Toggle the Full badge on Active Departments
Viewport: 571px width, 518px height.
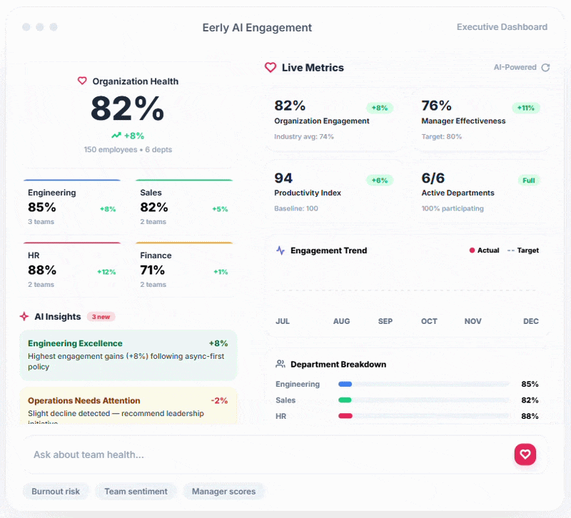[528, 181]
